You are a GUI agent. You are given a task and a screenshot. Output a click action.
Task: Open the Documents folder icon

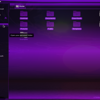(50, 14)
